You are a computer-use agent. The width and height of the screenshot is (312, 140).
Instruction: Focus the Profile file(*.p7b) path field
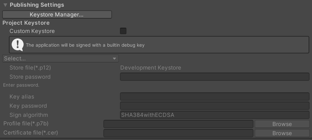tap(178, 124)
